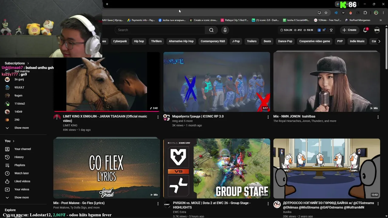Select the Dance-Pop chip
Image resolution: width=388 pixels, height=218 pixels.
pyautogui.click(x=285, y=41)
